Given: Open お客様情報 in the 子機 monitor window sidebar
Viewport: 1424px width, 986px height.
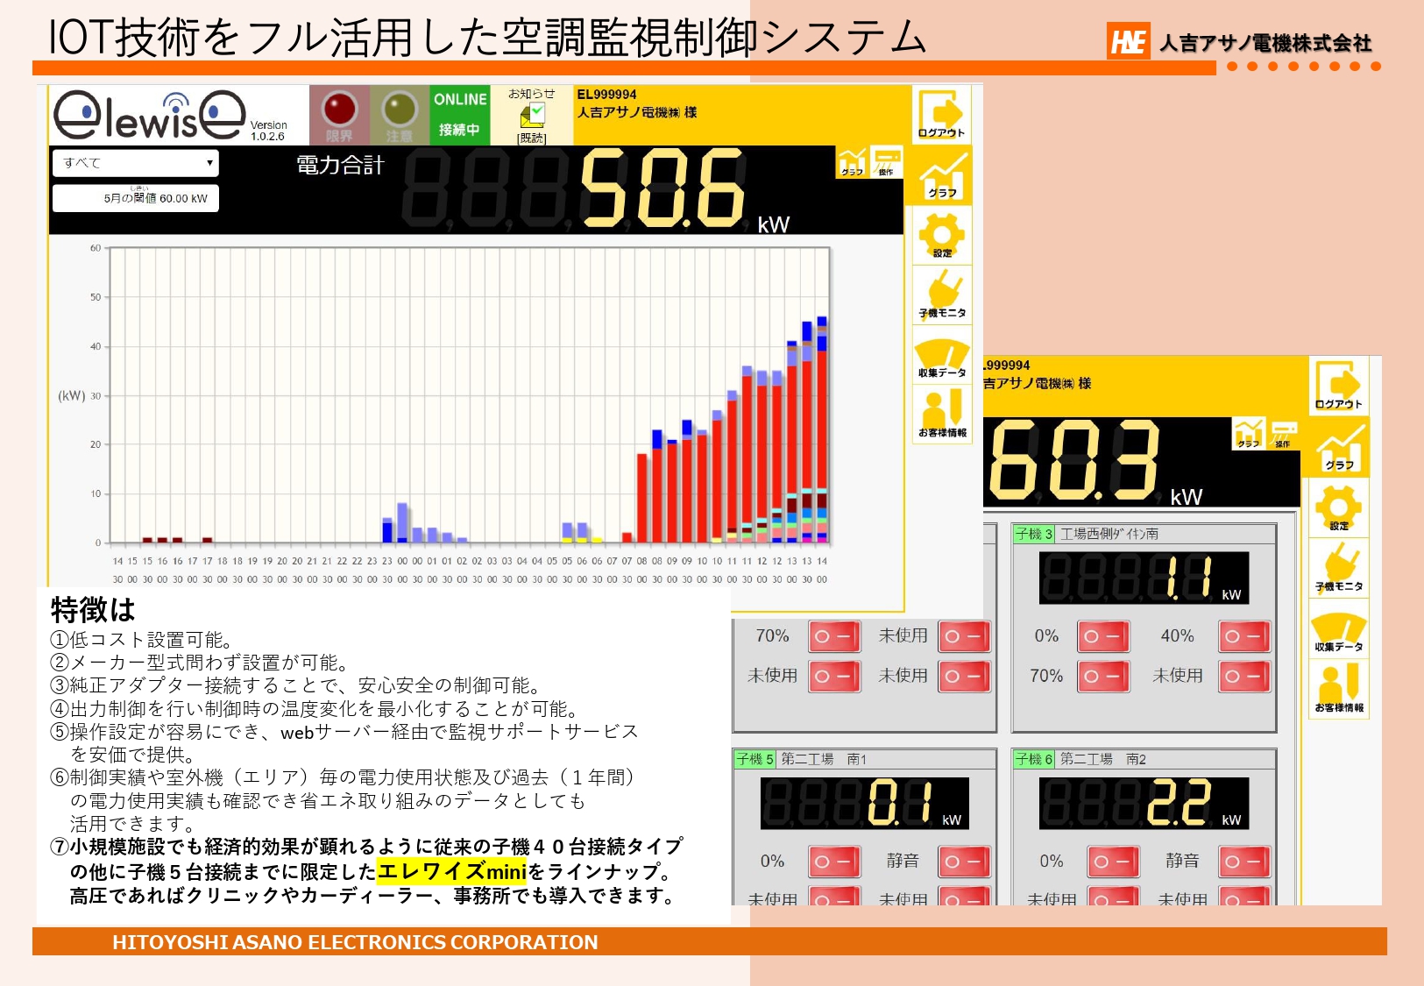Looking at the screenshot, I should (1339, 688).
